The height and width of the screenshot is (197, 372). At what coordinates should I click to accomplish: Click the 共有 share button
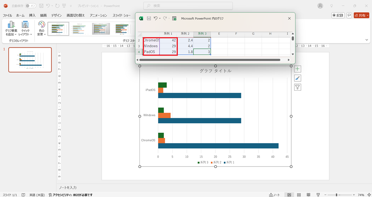tap(362, 15)
